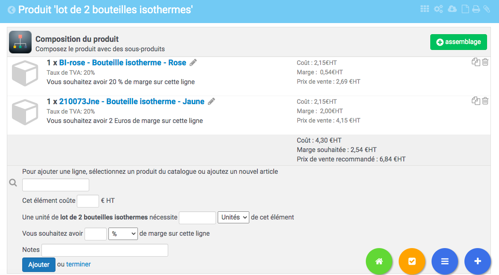Open the settings gears icon in header
Image resolution: width=499 pixels, height=275 pixels.
click(438, 9)
